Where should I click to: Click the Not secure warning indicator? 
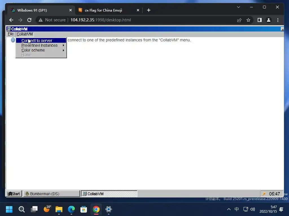pos(52,20)
